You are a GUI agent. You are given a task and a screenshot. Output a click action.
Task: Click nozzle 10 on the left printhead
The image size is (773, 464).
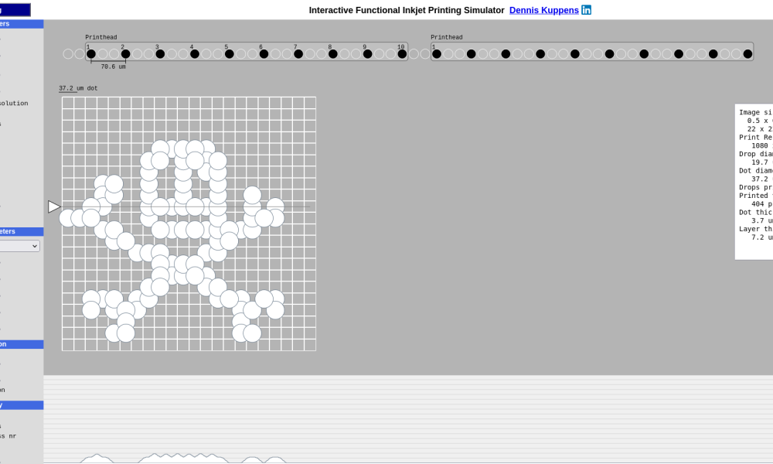[x=402, y=54]
